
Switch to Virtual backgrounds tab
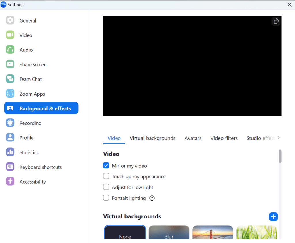click(x=152, y=138)
